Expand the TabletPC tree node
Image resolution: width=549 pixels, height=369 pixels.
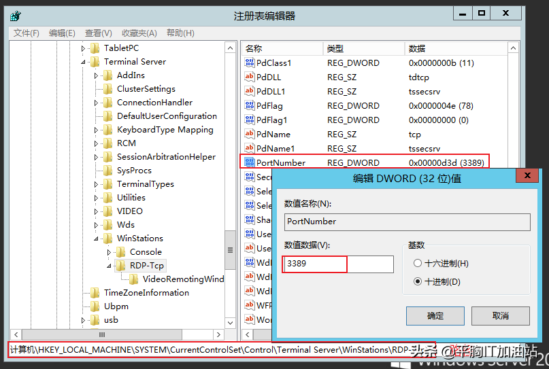[x=83, y=48]
